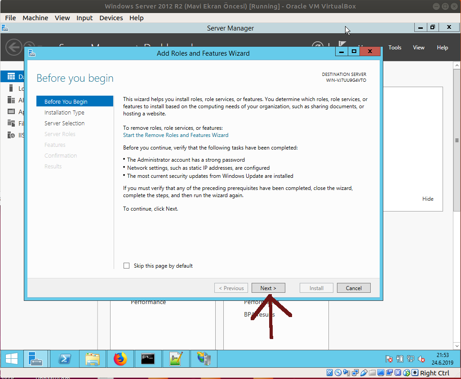Click the VirtualBox optical drive status icon
The image size is (461, 379).
pyautogui.click(x=338, y=373)
